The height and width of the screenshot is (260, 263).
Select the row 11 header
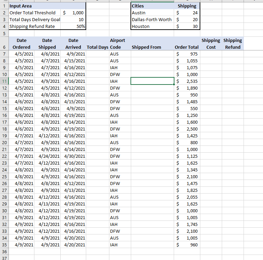[x=4, y=81]
